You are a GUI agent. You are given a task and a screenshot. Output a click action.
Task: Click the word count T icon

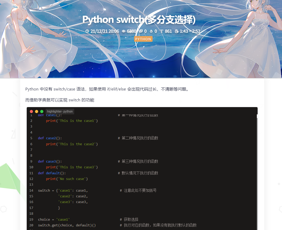162,31
